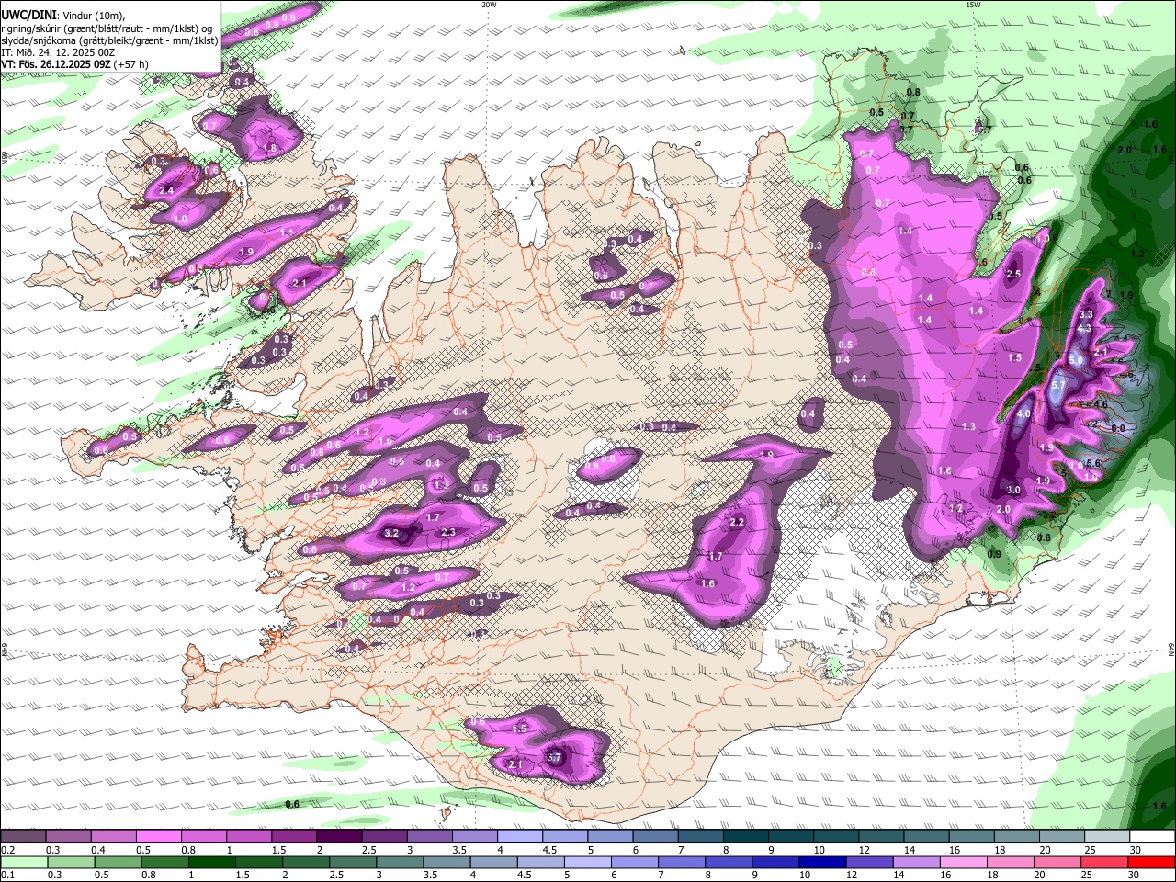Click the '5.7' precipitation value in the east
The width and height of the screenshot is (1176, 882).
1057,385
